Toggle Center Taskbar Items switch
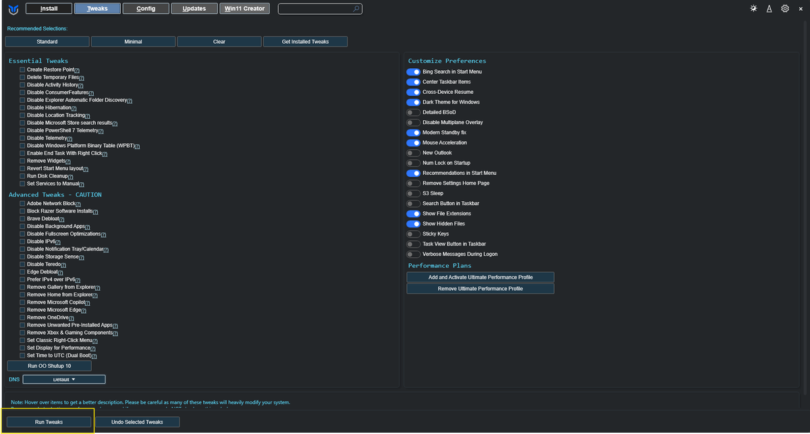Screen dimensions: 810x434 (413, 82)
